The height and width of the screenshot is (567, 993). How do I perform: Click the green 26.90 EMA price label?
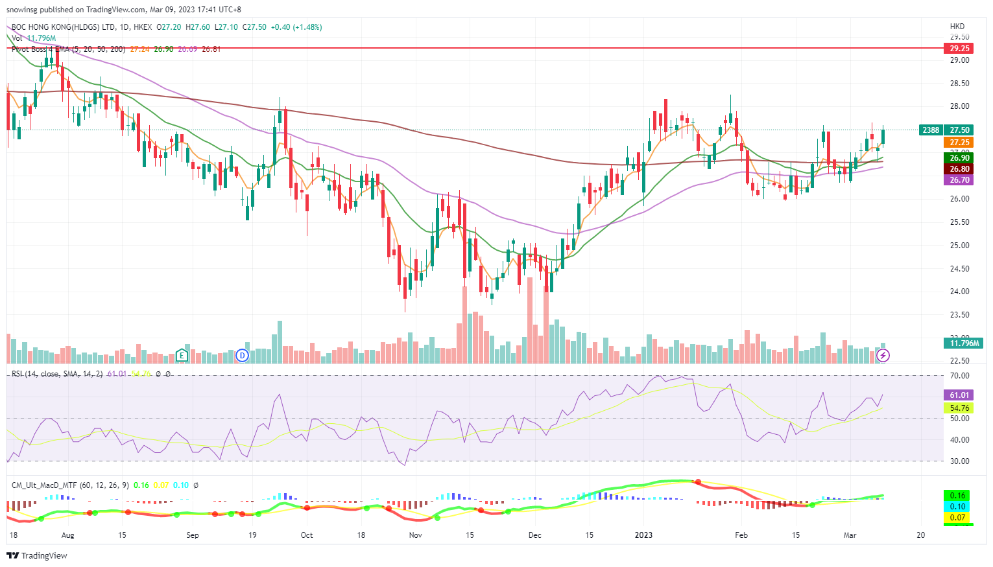click(x=959, y=158)
